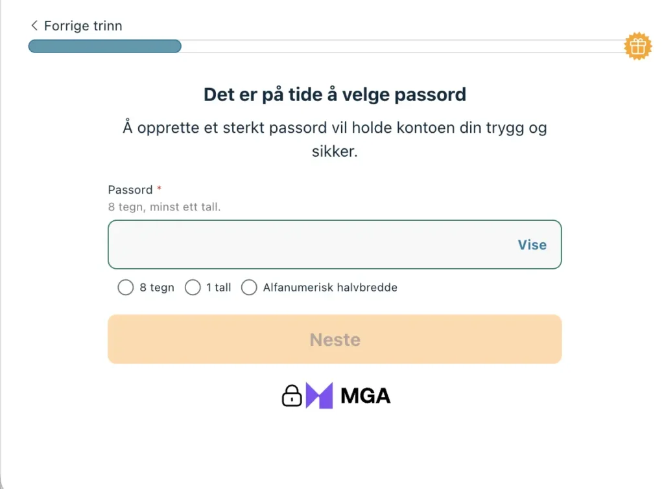Click the purple M logo icon

click(x=319, y=396)
